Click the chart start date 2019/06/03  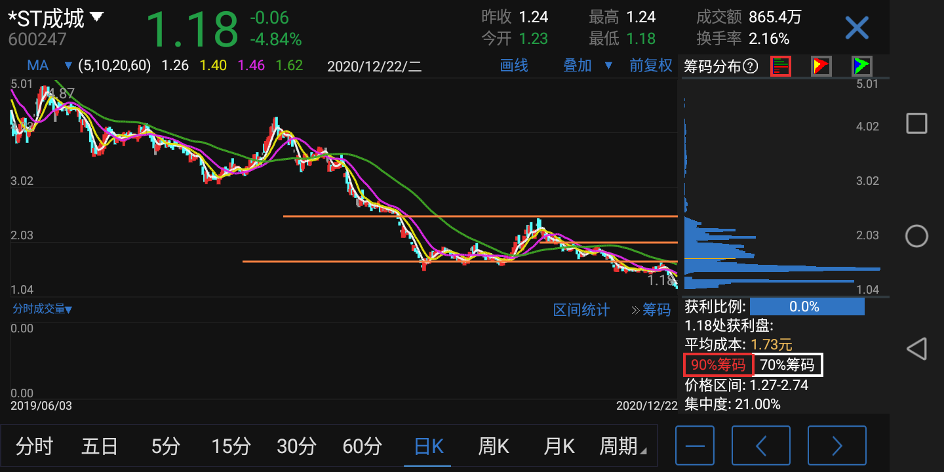[x=41, y=406]
